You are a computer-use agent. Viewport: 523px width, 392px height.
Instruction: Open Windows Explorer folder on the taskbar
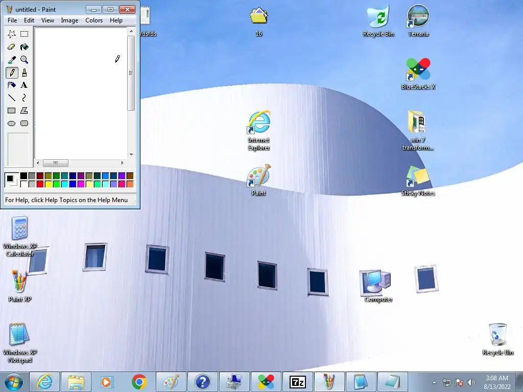click(76, 382)
